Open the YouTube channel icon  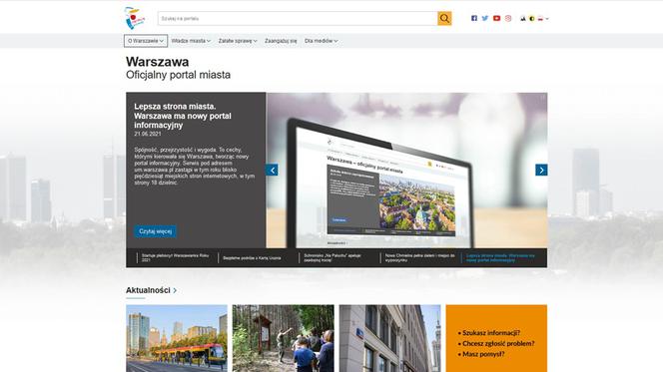(497, 19)
